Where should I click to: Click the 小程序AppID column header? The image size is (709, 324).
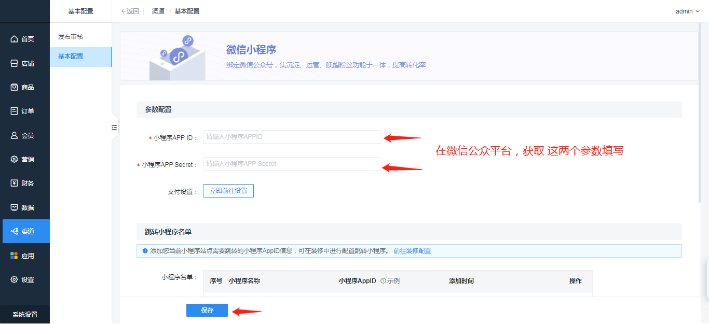pyautogui.click(x=358, y=281)
